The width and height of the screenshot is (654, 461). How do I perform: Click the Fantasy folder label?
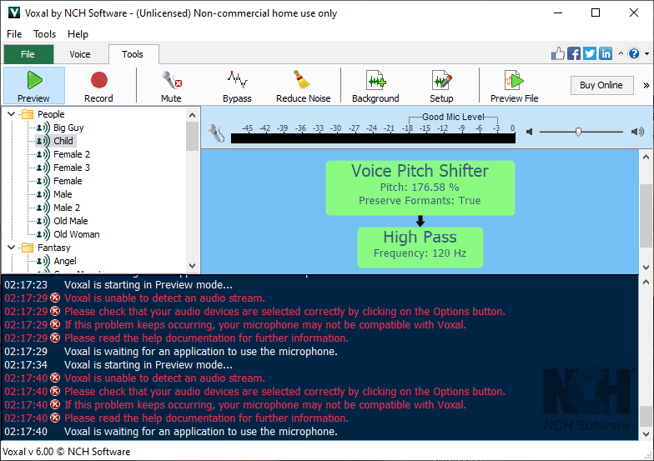(x=53, y=248)
